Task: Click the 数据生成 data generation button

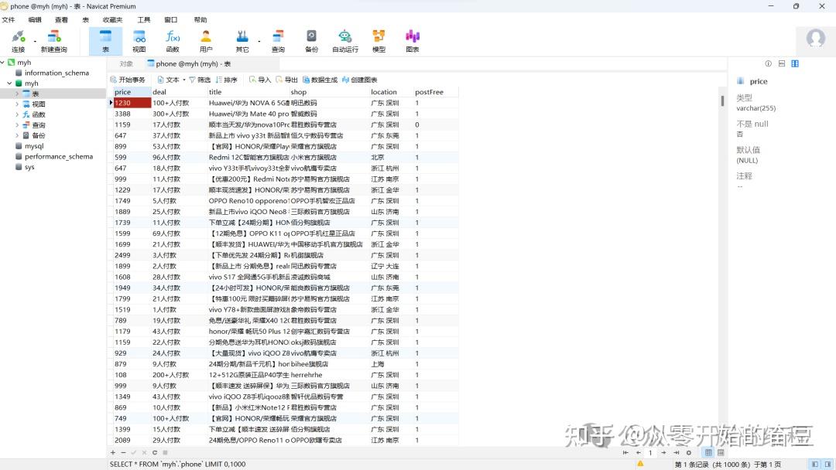Action: [x=320, y=80]
